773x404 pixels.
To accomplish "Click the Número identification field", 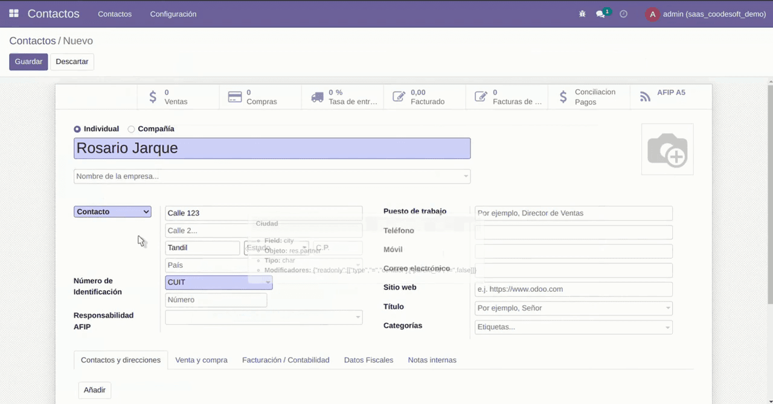I will coord(216,300).
